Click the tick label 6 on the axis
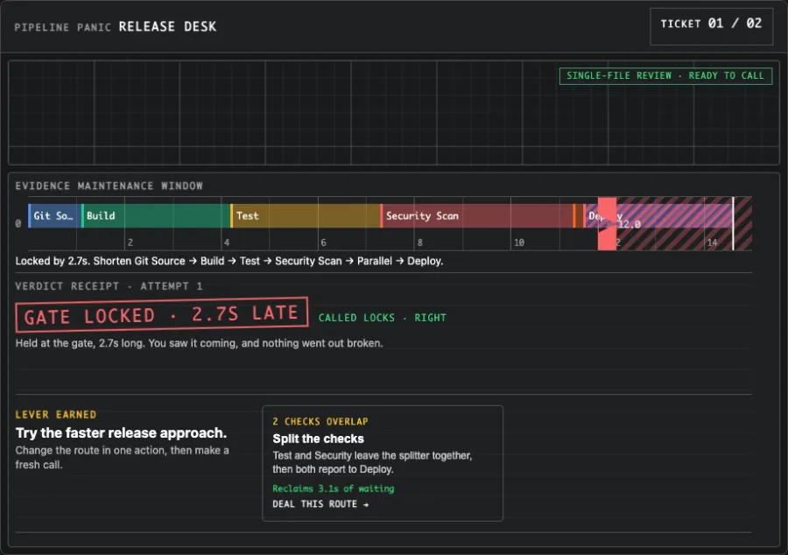This screenshot has height=555, width=788. (x=323, y=242)
